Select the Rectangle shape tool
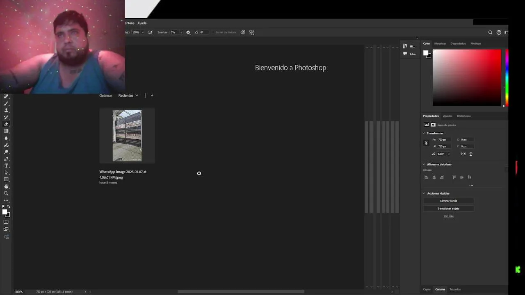 (6, 179)
